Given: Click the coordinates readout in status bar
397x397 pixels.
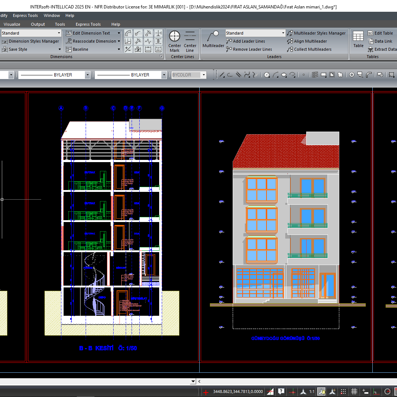Looking at the screenshot, I should pyautogui.click(x=238, y=391).
